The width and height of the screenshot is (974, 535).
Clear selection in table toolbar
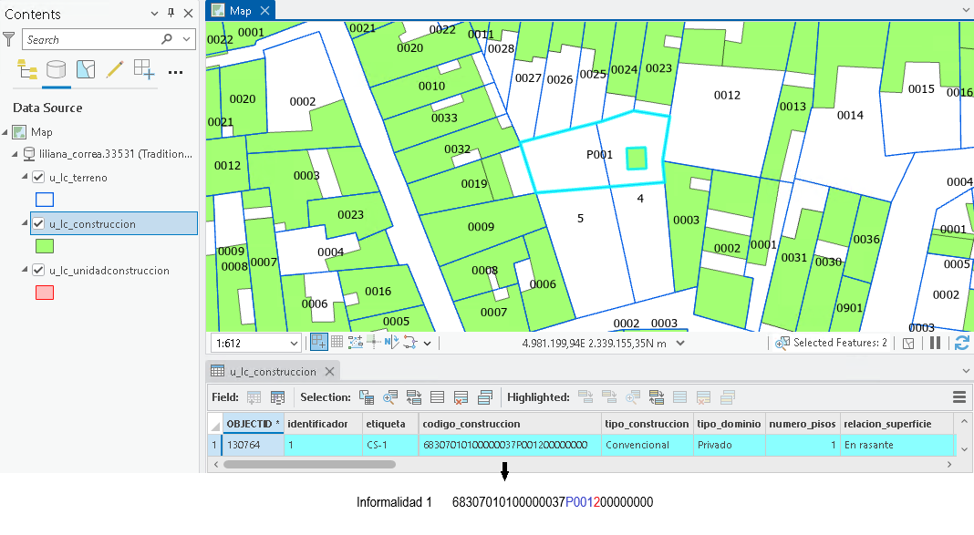(461, 397)
